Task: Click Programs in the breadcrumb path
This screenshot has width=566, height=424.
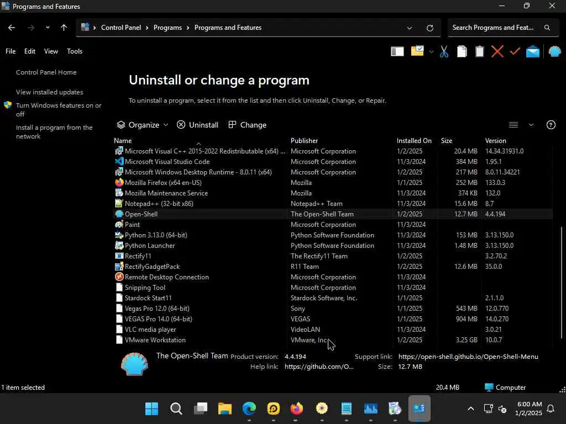Action: 167,28
